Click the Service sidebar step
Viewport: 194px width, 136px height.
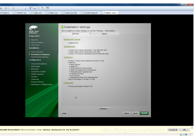click(34, 77)
